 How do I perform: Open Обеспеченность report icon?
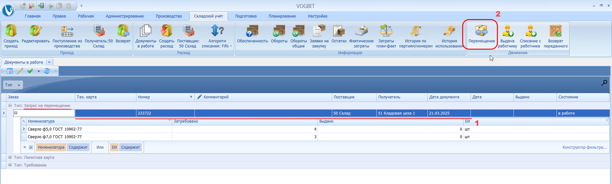(x=252, y=31)
